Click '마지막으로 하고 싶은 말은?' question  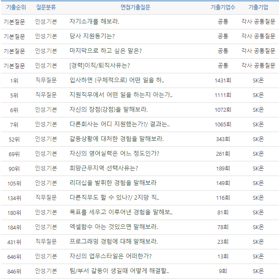pyautogui.click(x=106, y=51)
